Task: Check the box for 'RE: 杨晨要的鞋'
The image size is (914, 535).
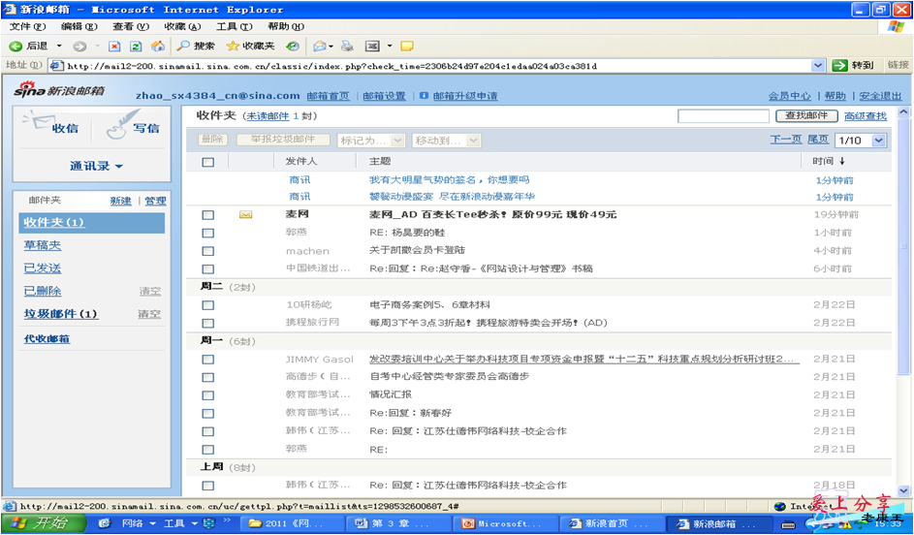Action: point(208,234)
